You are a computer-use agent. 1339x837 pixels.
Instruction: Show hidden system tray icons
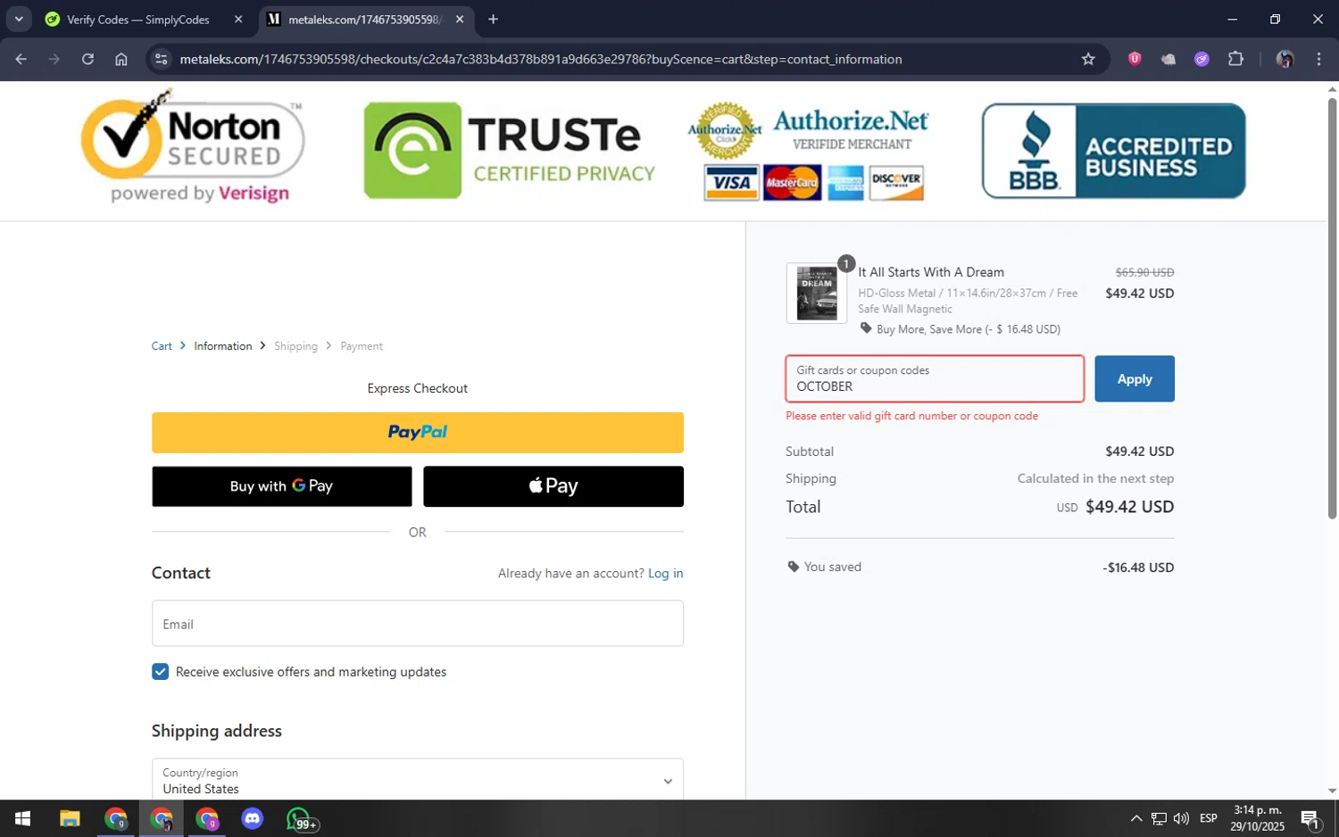(x=1135, y=818)
